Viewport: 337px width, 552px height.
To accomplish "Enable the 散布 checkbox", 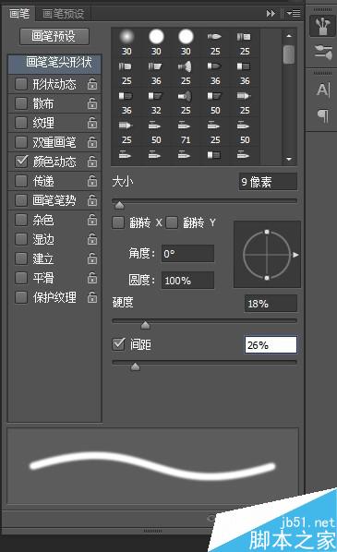I will (x=21, y=103).
